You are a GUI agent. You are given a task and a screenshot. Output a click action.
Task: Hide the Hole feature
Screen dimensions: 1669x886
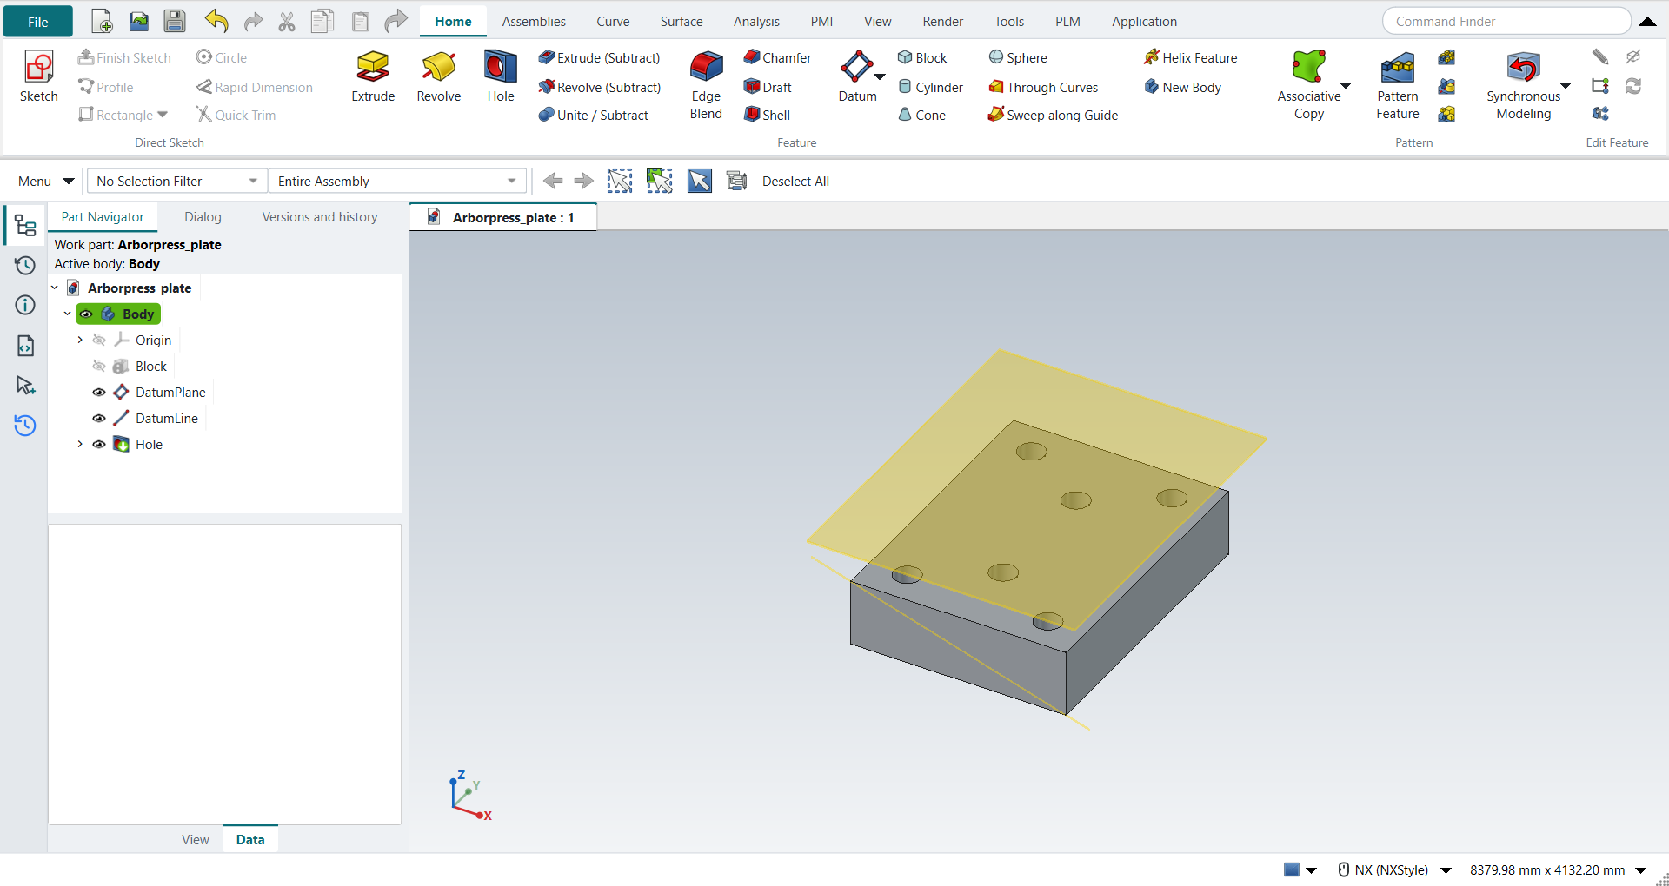[99, 444]
